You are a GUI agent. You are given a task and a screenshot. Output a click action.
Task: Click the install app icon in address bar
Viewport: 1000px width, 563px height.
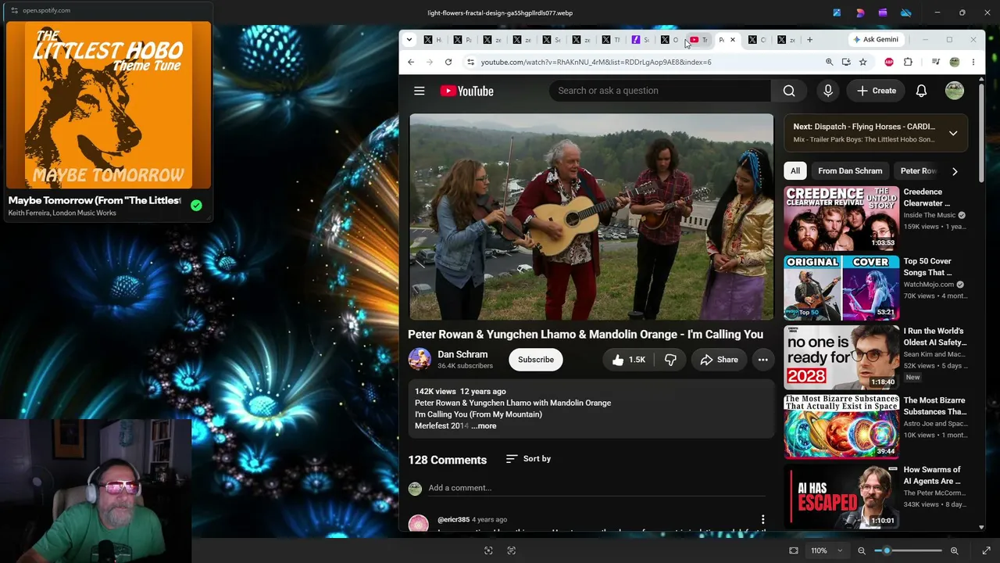click(x=846, y=62)
